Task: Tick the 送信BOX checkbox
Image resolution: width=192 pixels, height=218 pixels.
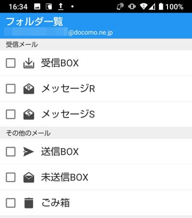Action: pos(11,152)
